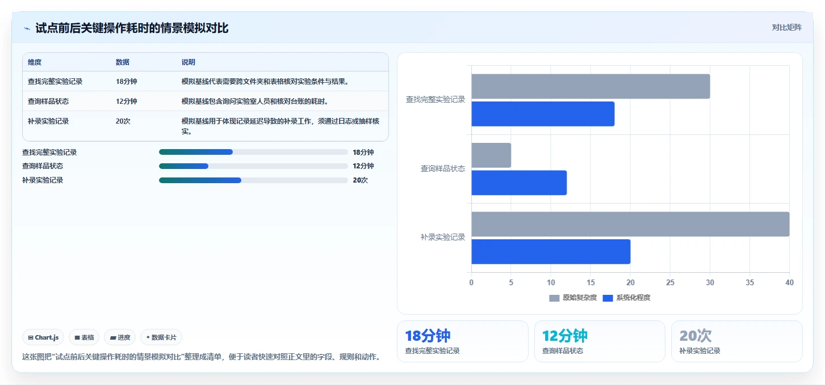The image size is (825, 385).
Task: Click blue bar for 查询样品状态 in chart
Action: coord(519,183)
